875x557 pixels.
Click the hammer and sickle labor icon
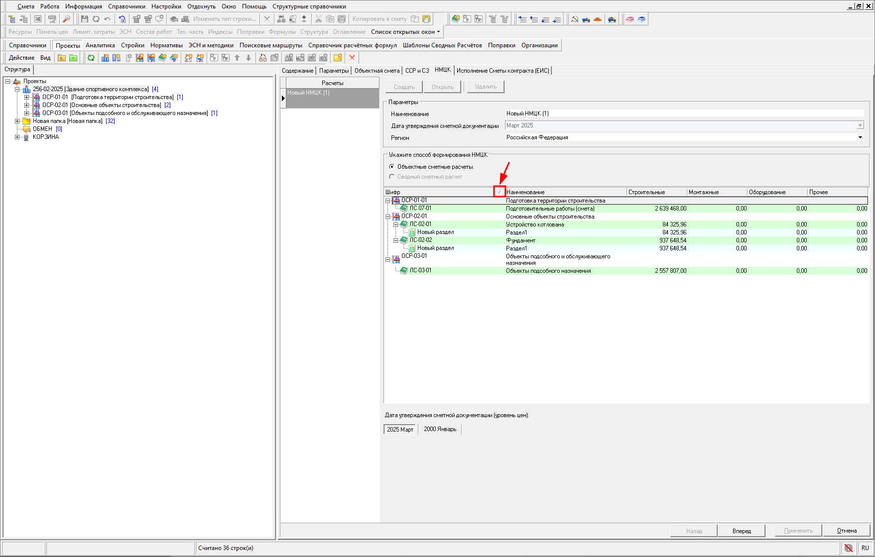coord(575,19)
